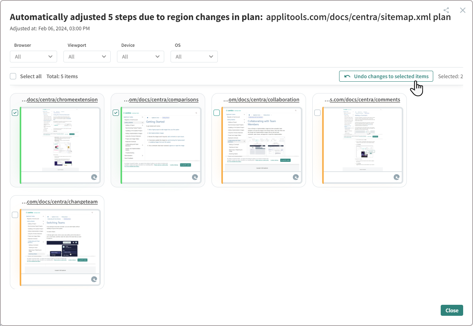Viewport: 473px width, 326px height.
Task: Click Edge browser icon on comparisons card
Action: (195, 177)
